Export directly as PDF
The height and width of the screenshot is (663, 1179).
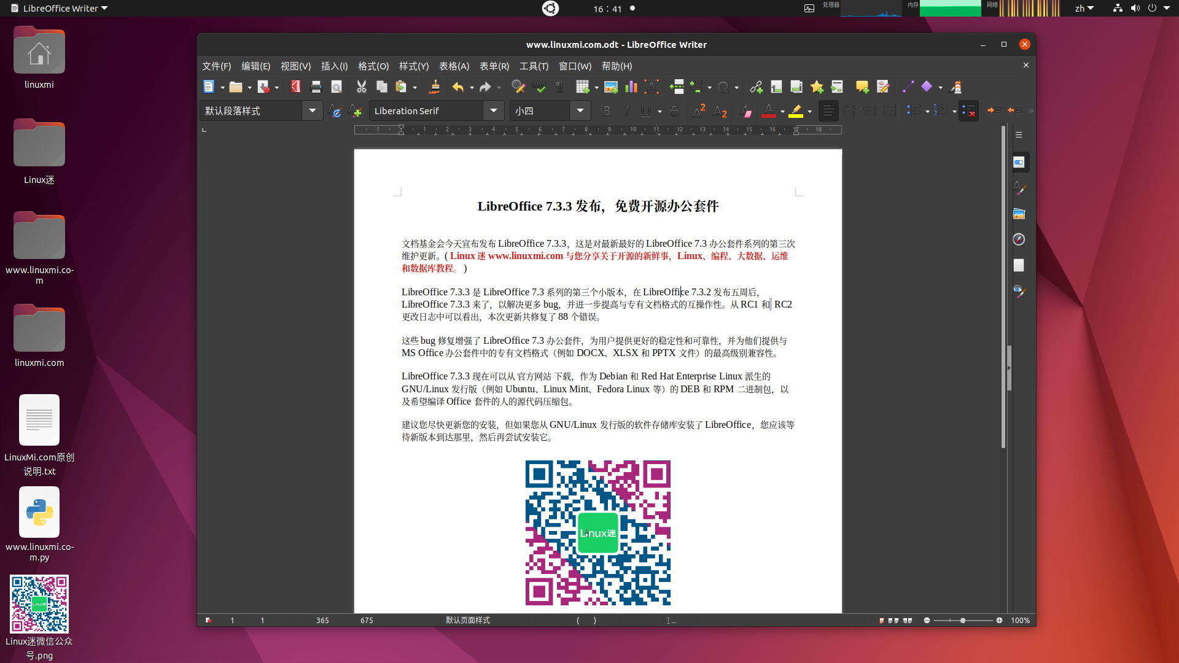pos(296,87)
